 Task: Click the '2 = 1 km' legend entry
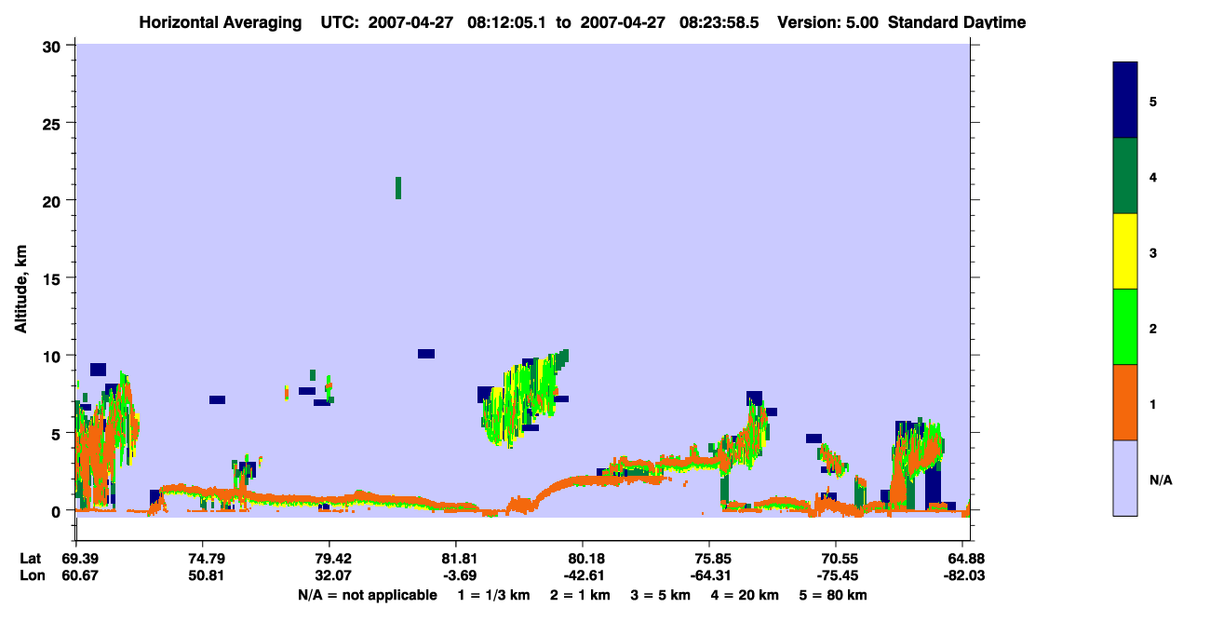[580, 595]
